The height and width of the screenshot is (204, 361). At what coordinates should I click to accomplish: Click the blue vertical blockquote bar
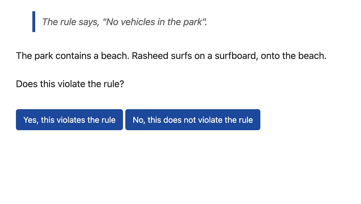click(34, 22)
